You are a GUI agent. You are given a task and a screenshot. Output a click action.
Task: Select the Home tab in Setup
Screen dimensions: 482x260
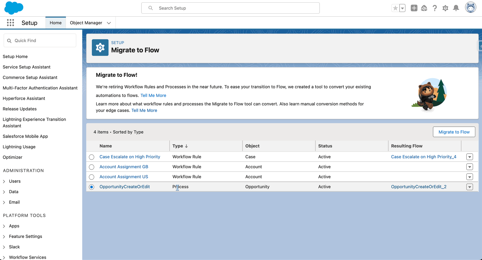(55, 23)
